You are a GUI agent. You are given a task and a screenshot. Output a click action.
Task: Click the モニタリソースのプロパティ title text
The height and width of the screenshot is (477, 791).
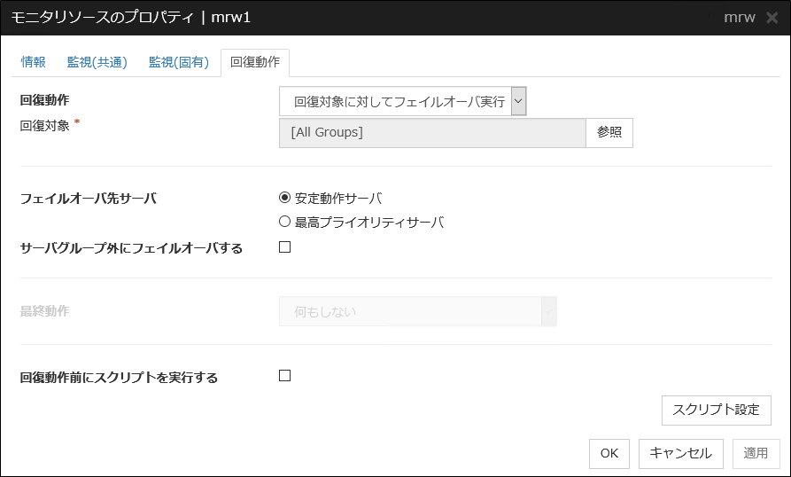tap(104, 18)
